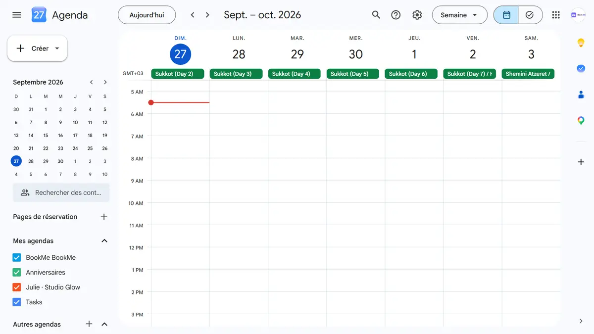Screen dimensions: 594x334
Task: Select Saturday 3 day header
Action: tap(531, 54)
